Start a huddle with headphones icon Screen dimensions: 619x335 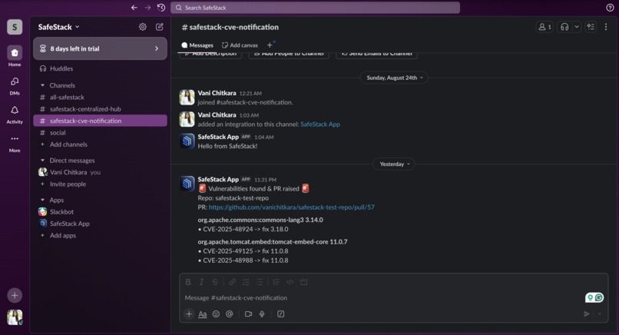click(x=564, y=27)
